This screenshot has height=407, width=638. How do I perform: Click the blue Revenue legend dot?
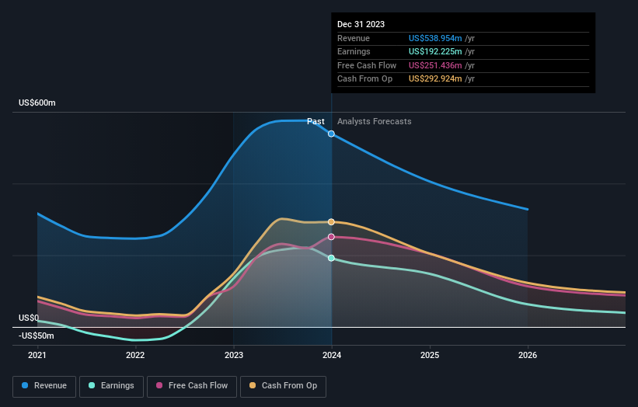(x=25, y=385)
